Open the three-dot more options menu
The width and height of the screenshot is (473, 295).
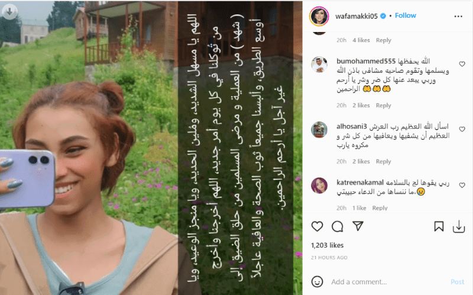(458, 17)
